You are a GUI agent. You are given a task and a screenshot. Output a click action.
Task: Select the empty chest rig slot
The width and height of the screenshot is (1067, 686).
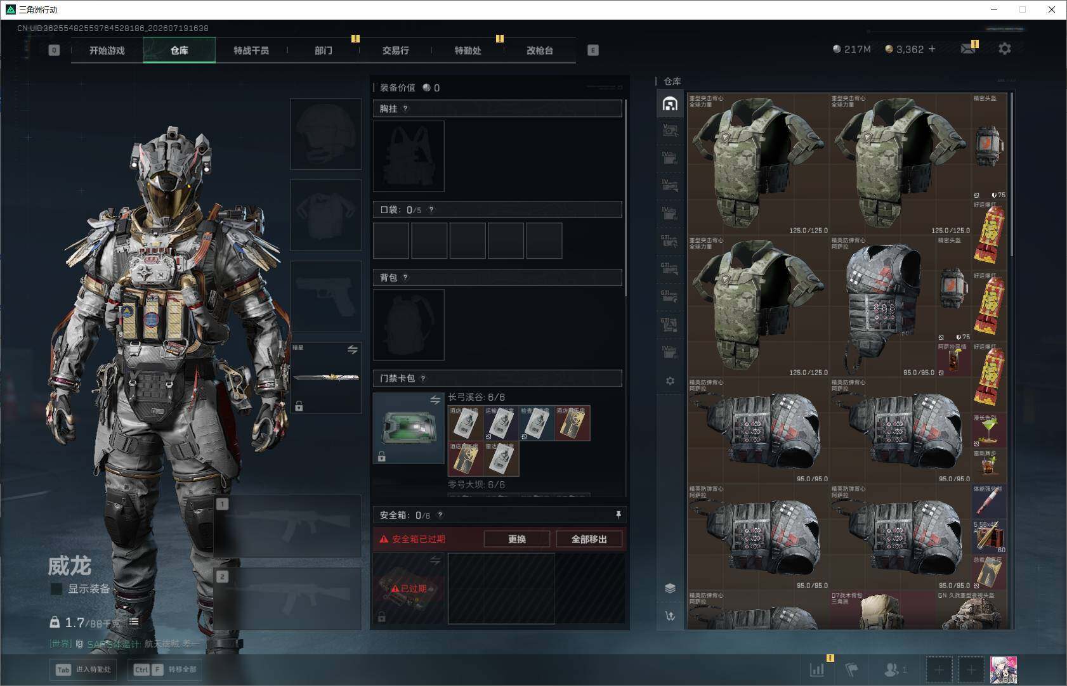[x=409, y=156]
